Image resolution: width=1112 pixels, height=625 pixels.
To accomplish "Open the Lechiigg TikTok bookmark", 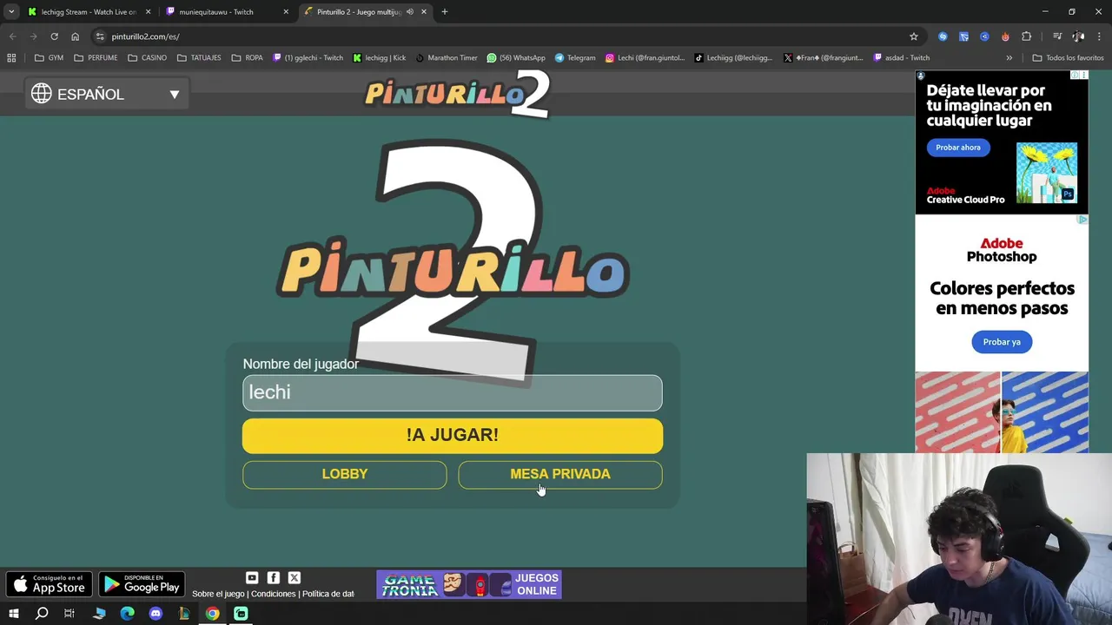I will pos(733,58).
